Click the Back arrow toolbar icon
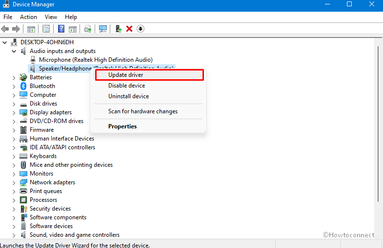Image resolution: width=383 pixels, height=248 pixels. click(5, 29)
